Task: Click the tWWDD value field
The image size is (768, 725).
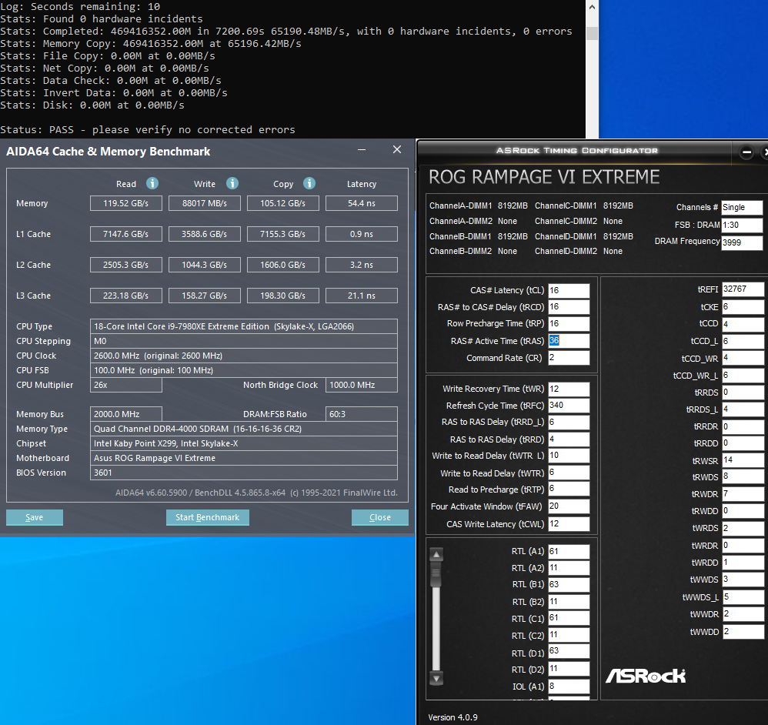Action: point(743,632)
